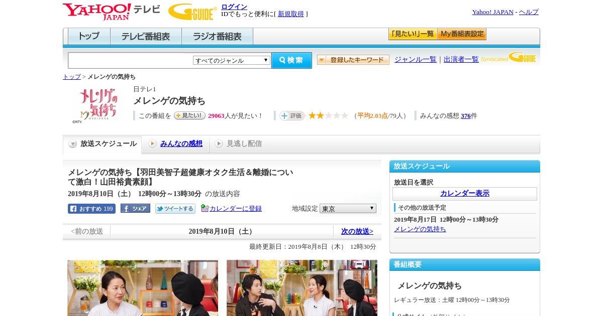Click the レギュラー放送：土曜 text
This screenshot has width=603, height=316.
coord(452,300)
